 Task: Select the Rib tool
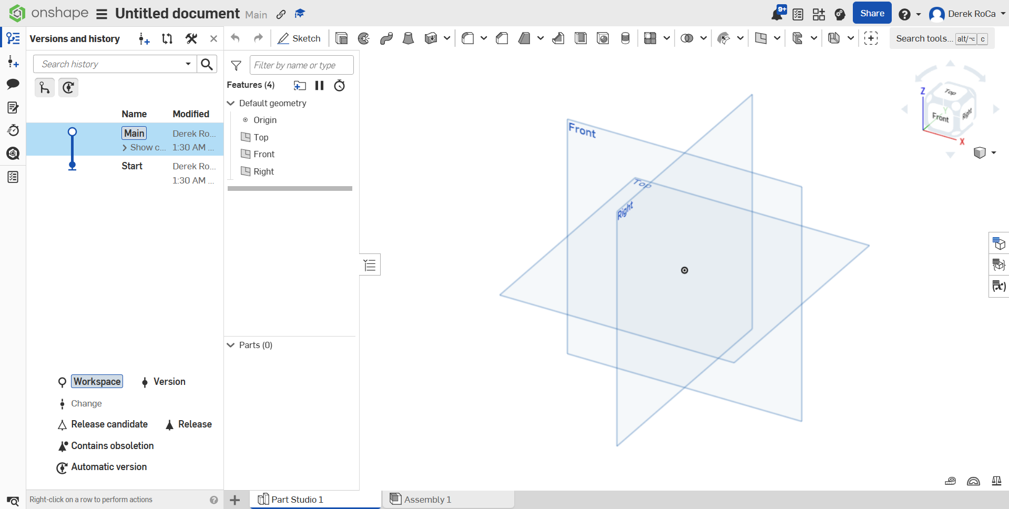coord(558,38)
